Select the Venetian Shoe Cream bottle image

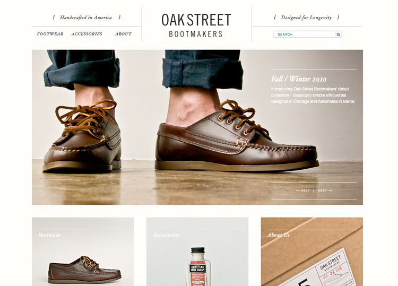click(198, 266)
